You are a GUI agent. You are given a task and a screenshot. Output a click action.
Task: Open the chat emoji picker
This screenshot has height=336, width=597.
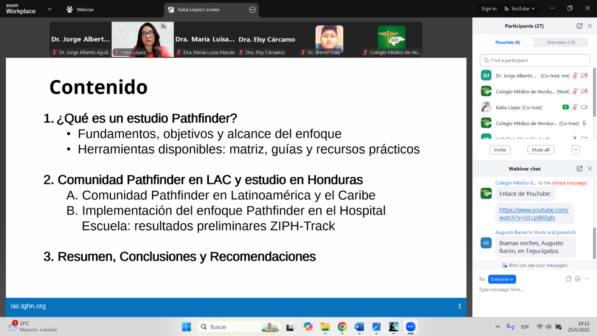[577, 279]
